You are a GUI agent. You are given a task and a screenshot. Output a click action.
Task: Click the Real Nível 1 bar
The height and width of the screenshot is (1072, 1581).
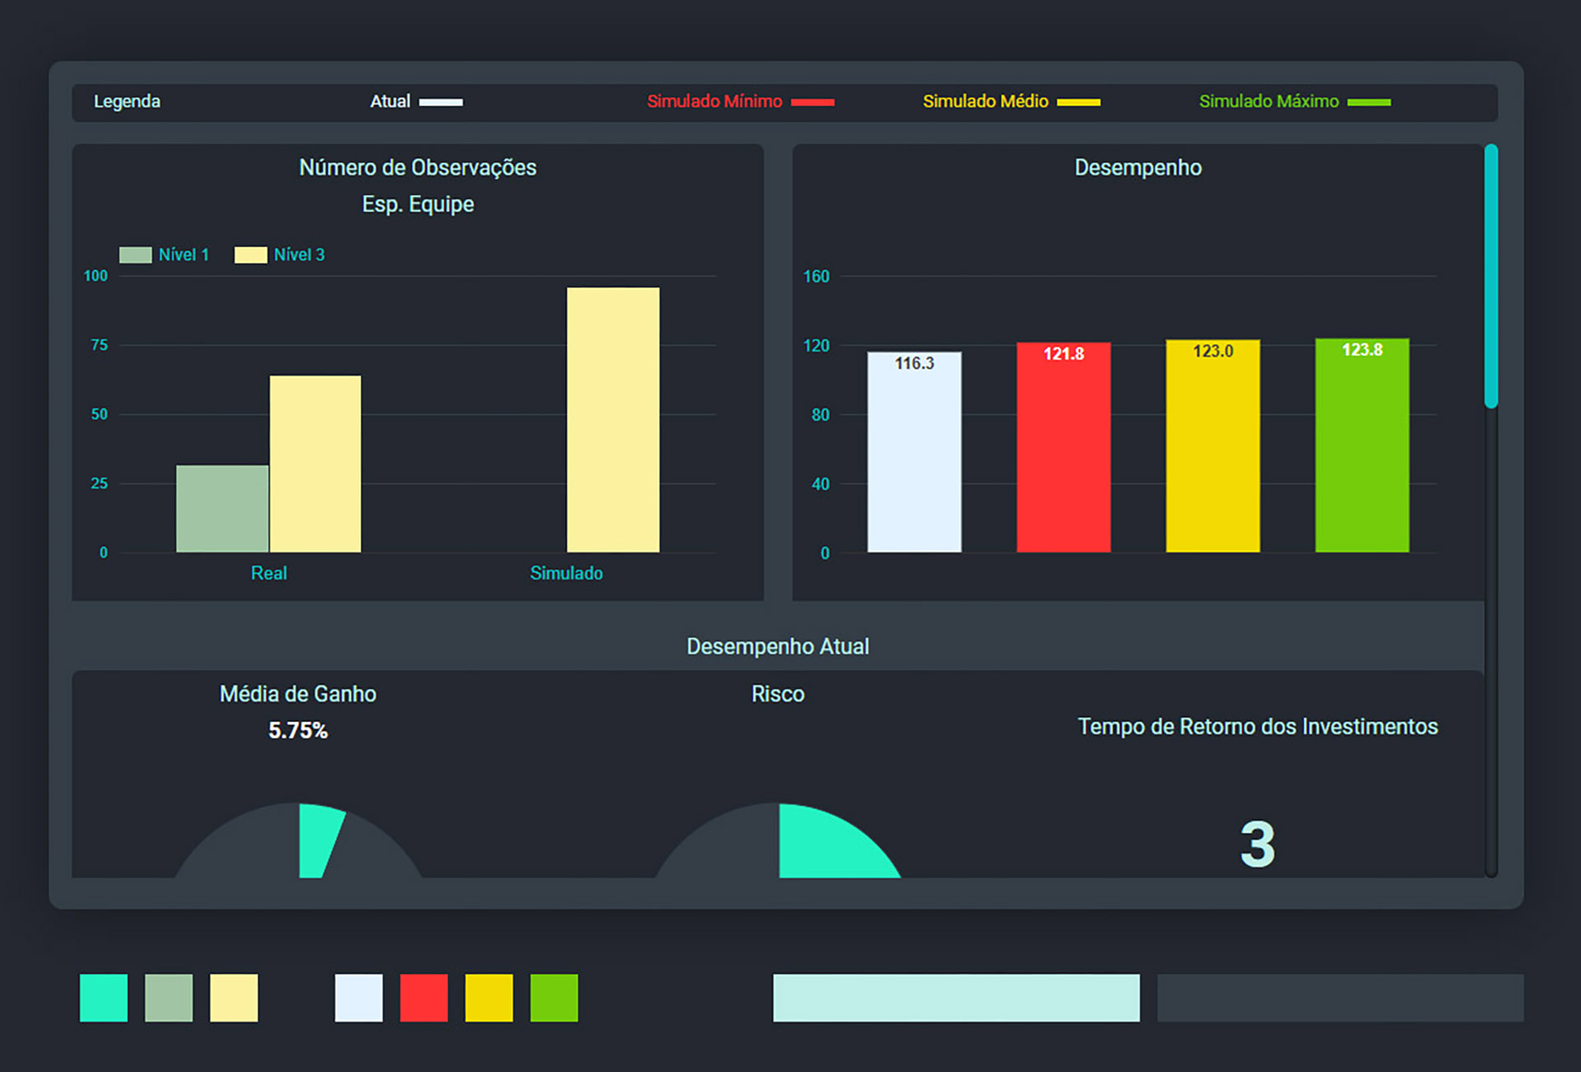tap(222, 509)
